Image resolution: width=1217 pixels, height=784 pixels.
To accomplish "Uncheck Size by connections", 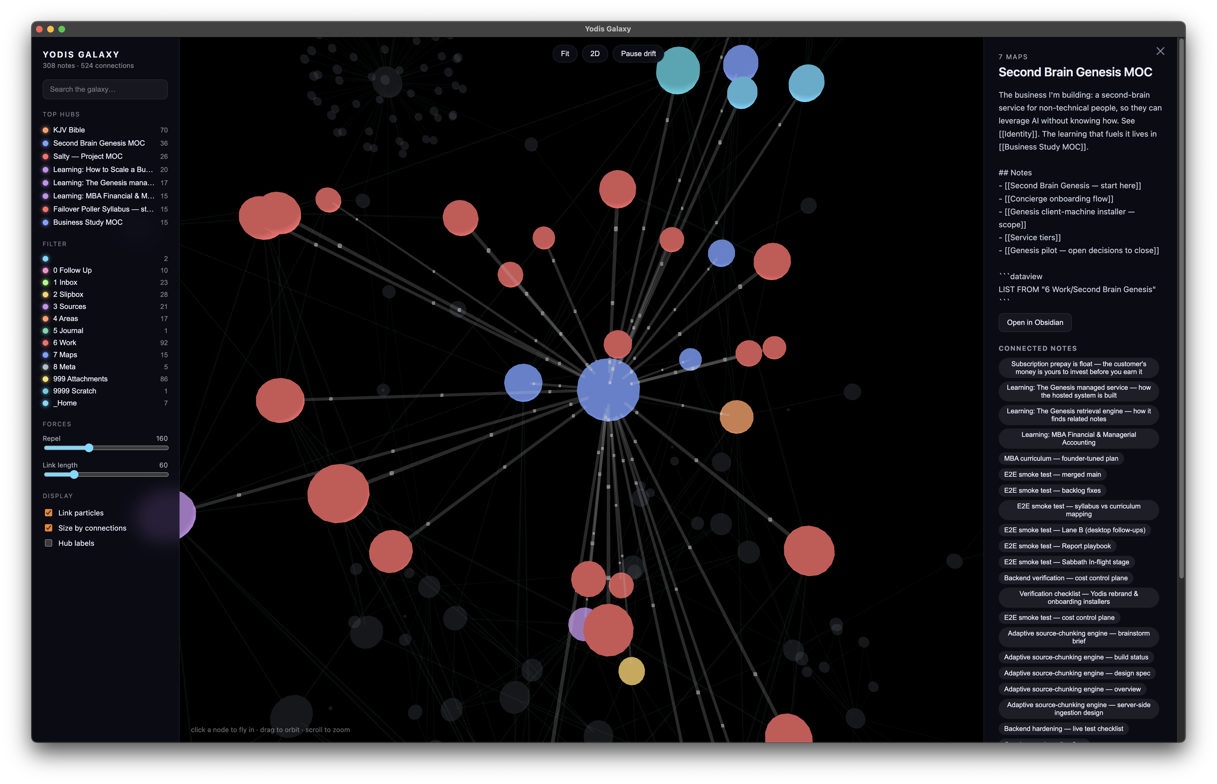I will 48,528.
